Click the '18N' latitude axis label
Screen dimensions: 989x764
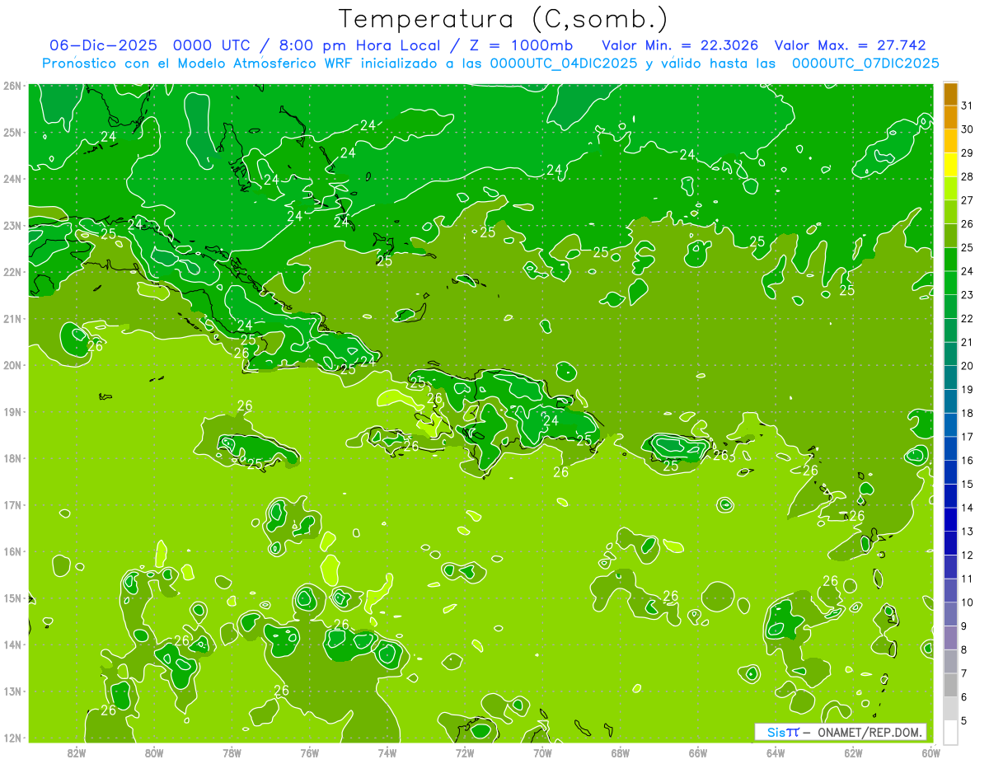[12, 458]
